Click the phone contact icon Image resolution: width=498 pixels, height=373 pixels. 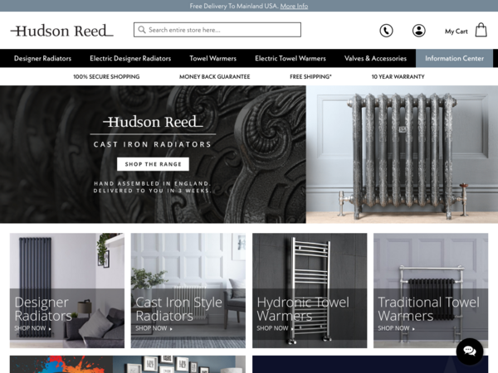coord(386,31)
